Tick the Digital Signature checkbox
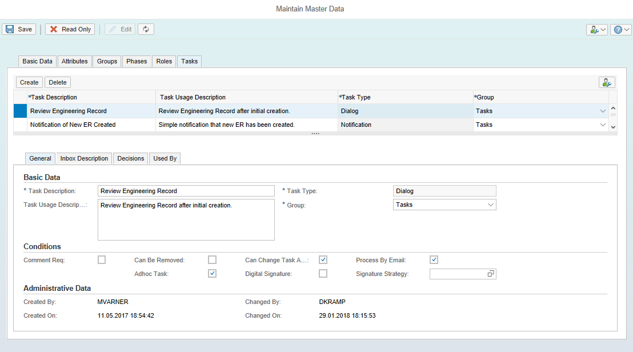 tap(323, 274)
